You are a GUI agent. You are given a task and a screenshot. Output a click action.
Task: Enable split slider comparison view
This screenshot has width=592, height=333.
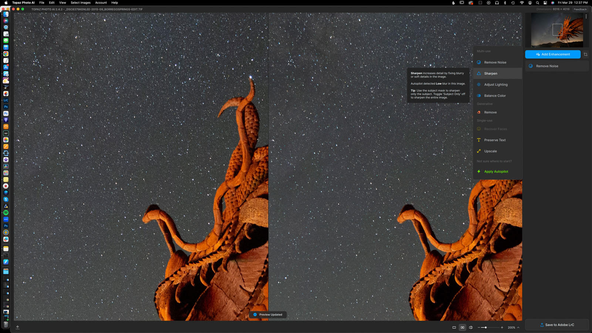pyautogui.click(x=471, y=327)
